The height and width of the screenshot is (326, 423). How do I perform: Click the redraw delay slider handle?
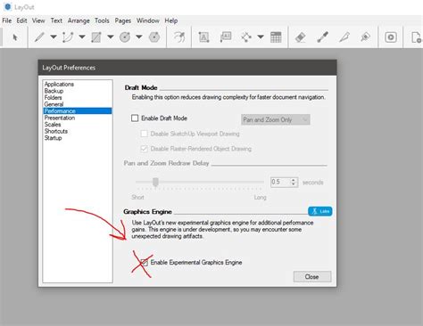[x=155, y=182]
